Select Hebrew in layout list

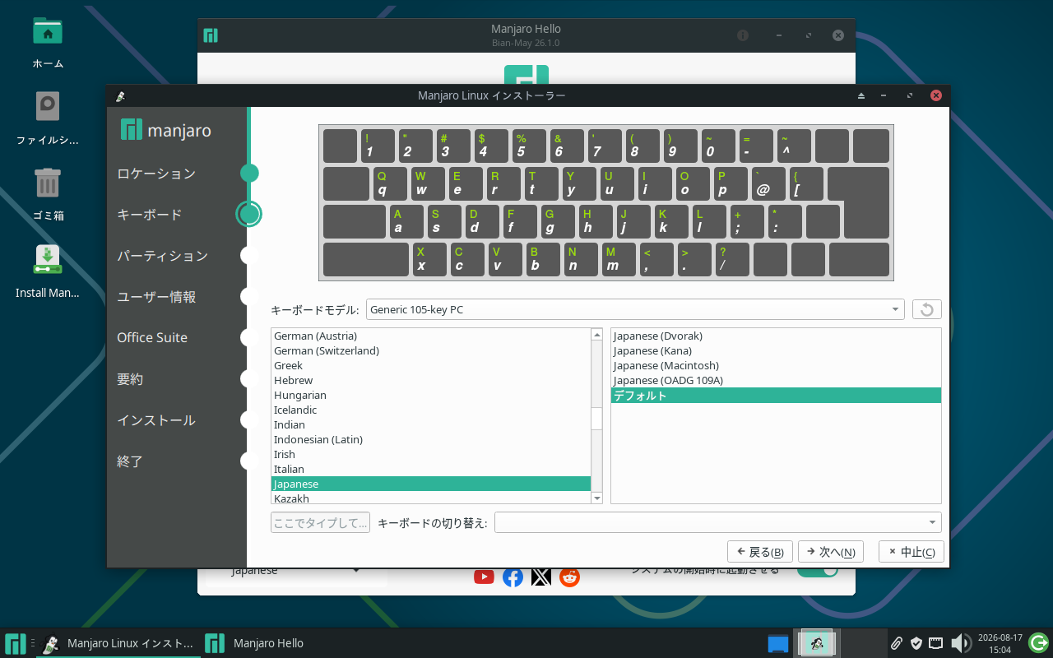click(x=431, y=380)
